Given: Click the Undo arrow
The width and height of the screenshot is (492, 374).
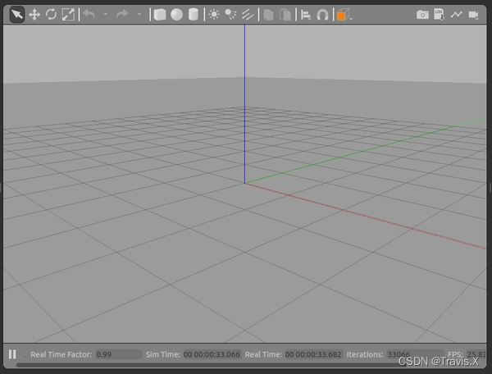Looking at the screenshot, I should (x=89, y=14).
